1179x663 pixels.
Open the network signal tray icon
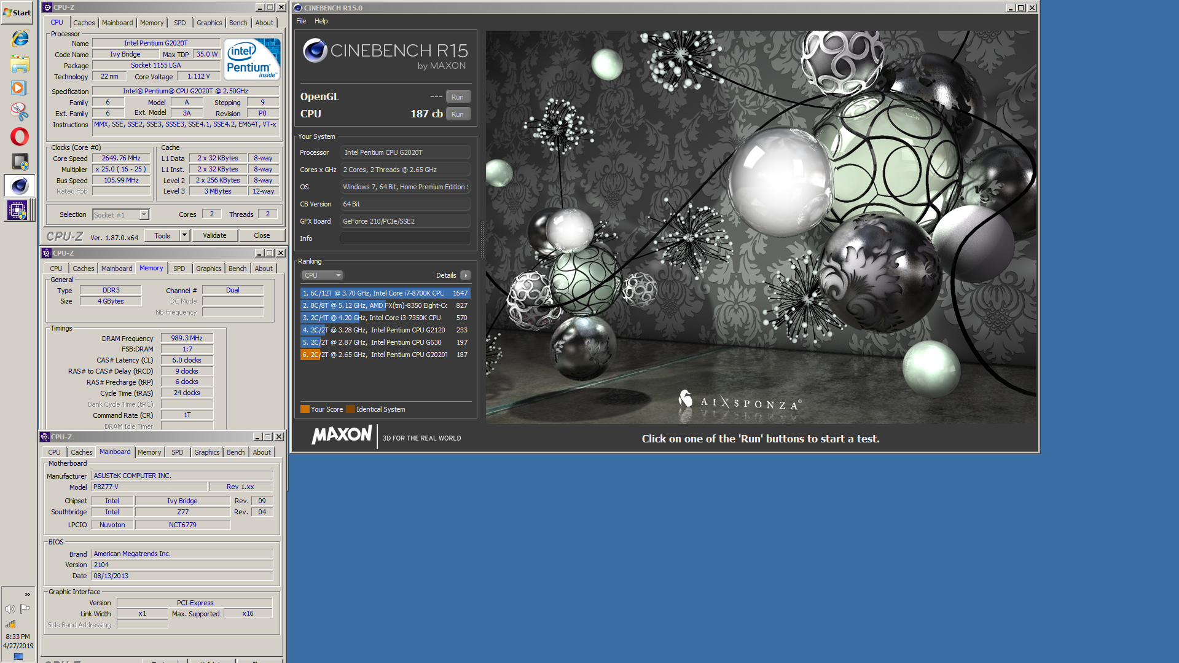(10, 624)
